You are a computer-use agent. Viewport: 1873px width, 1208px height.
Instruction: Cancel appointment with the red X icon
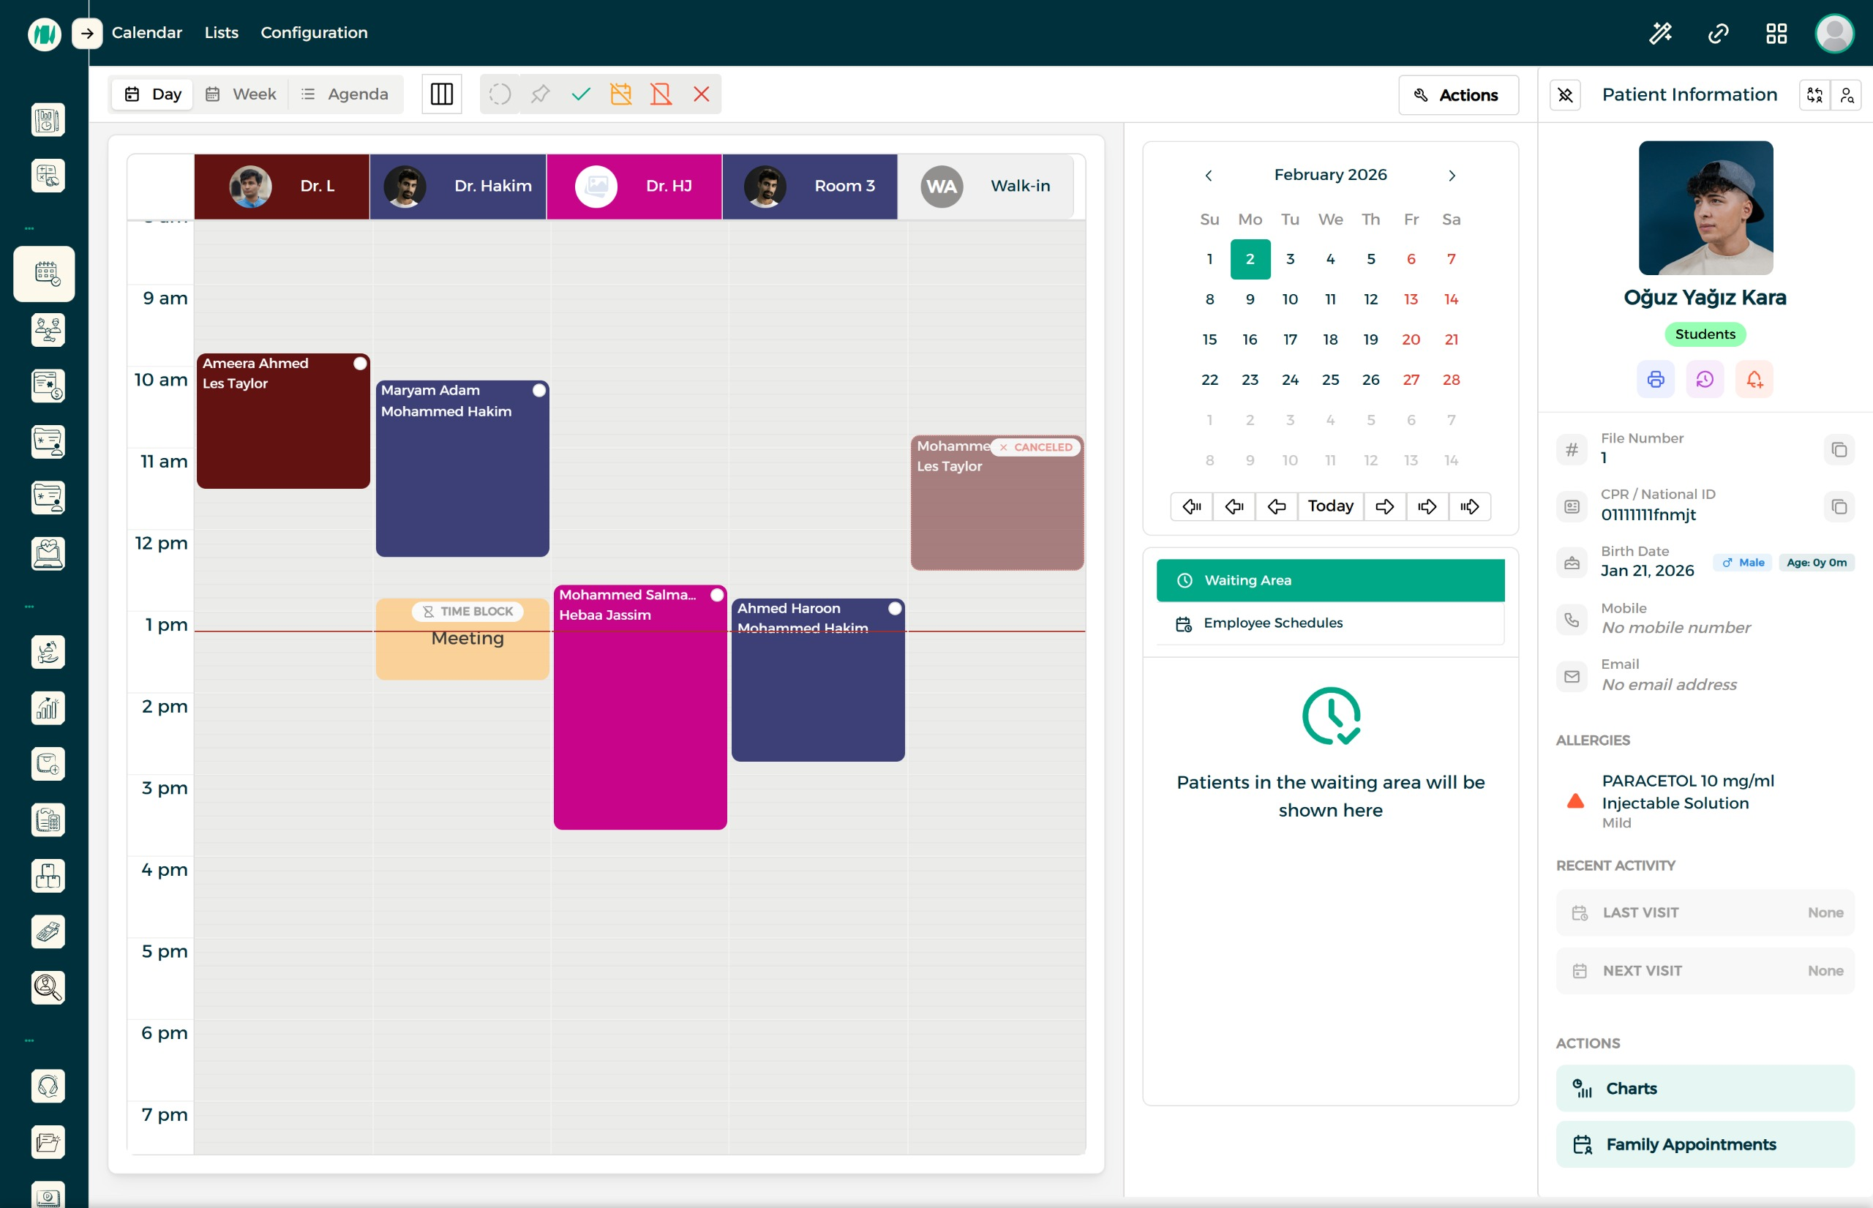[x=700, y=94]
